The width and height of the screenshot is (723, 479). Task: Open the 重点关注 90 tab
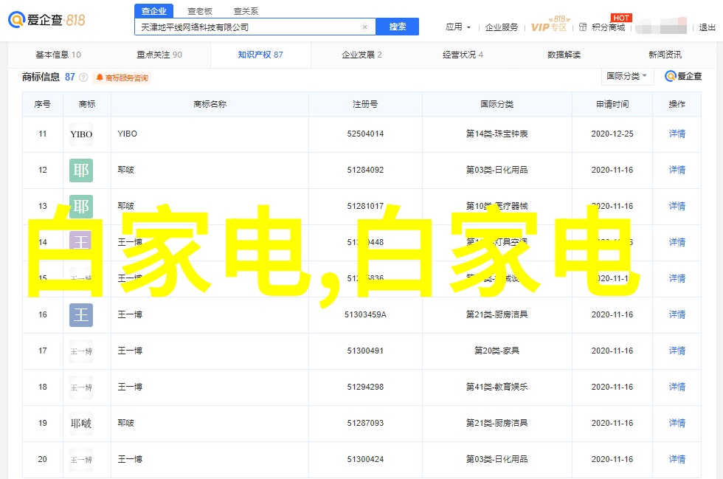coord(159,55)
